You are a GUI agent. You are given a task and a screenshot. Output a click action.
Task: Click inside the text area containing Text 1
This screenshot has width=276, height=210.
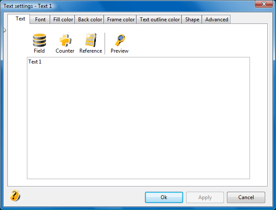point(138,118)
